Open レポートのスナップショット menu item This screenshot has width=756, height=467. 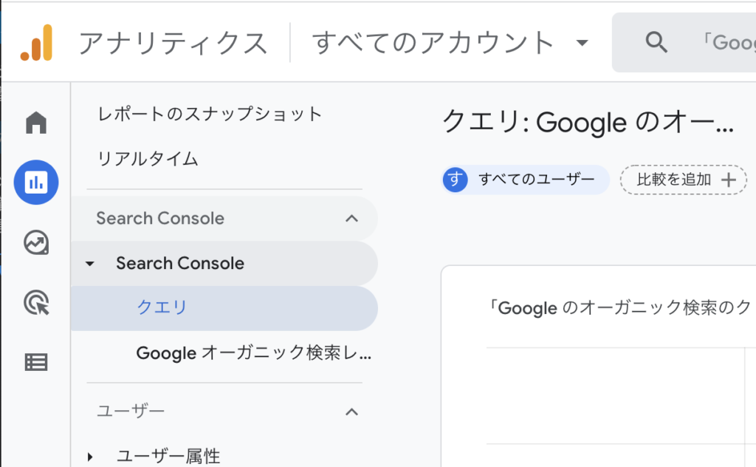tap(210, 115)
